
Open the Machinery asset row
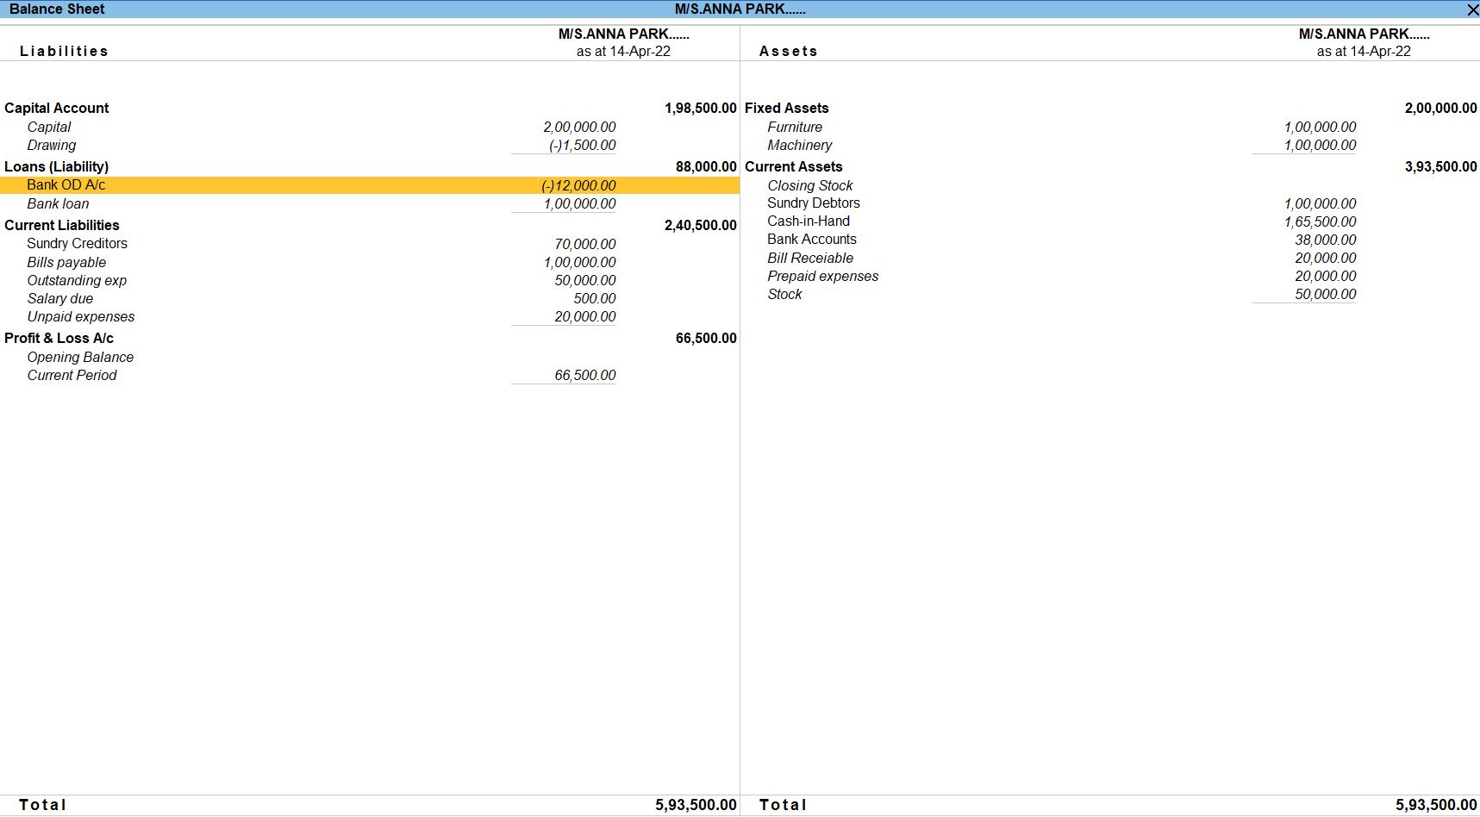tap(800, 145)
